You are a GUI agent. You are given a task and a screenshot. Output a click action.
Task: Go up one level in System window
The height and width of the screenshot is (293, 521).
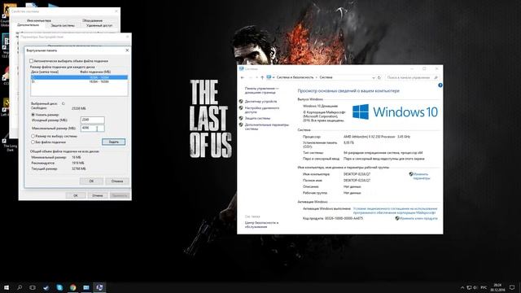(x=262, y=77)
